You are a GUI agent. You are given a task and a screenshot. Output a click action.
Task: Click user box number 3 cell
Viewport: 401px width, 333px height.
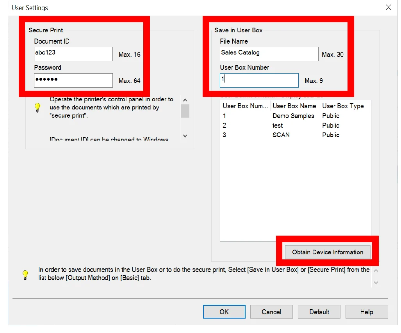point(224,135)
